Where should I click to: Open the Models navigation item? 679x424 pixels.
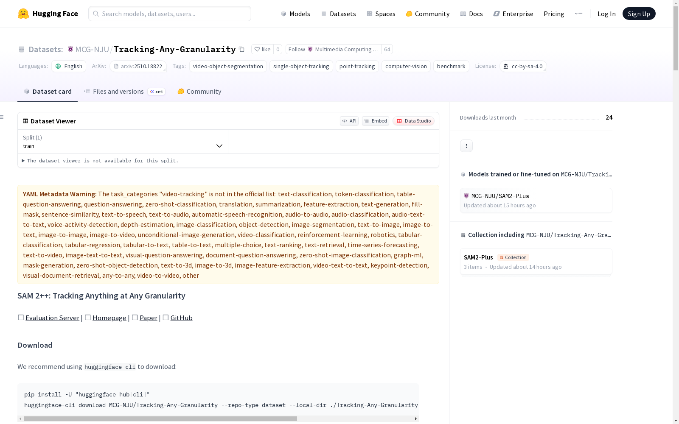tap(295, 14)
